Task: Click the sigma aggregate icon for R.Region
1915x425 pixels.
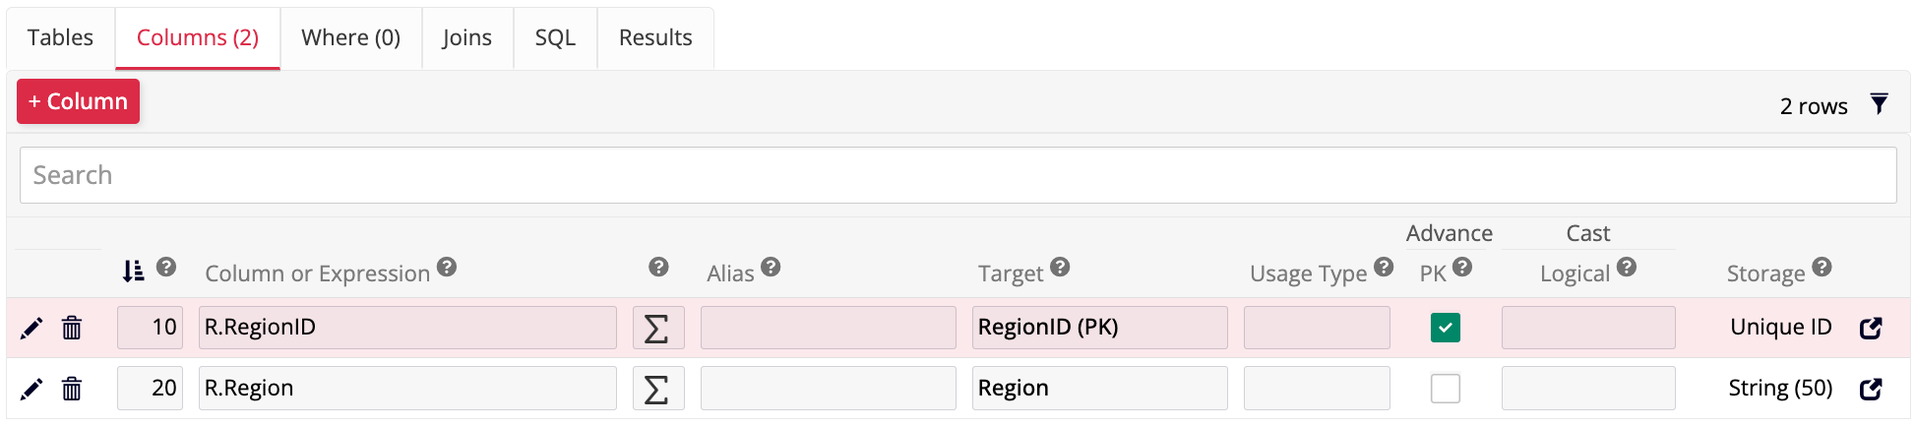Action: pyautogui.click(x=657, y=389)
